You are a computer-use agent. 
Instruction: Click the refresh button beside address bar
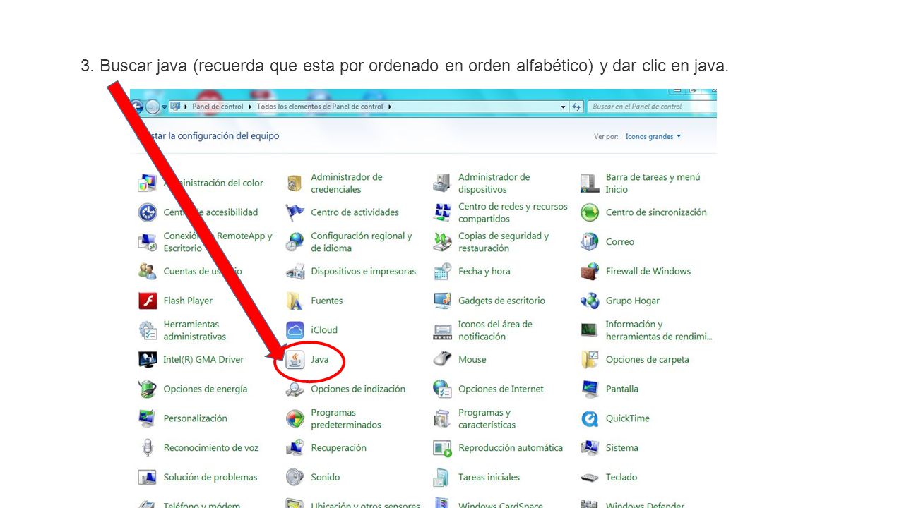[x=577, y=107]
